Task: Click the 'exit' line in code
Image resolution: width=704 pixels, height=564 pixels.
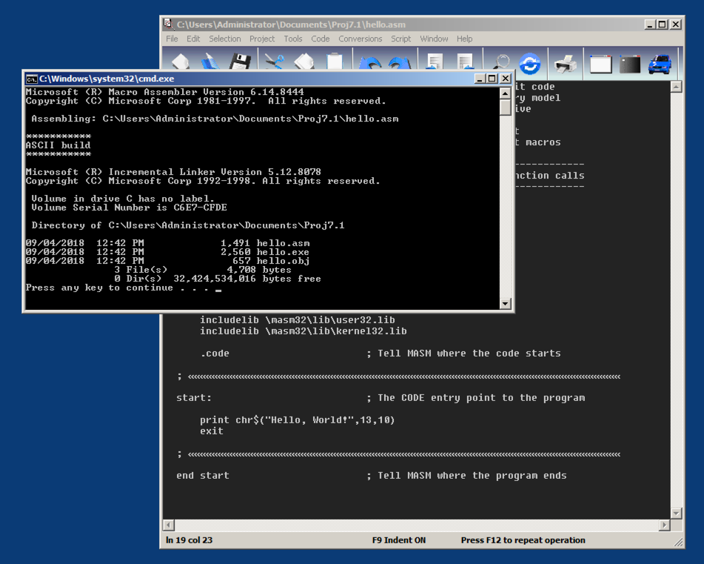Action: (x=212, y=431)
